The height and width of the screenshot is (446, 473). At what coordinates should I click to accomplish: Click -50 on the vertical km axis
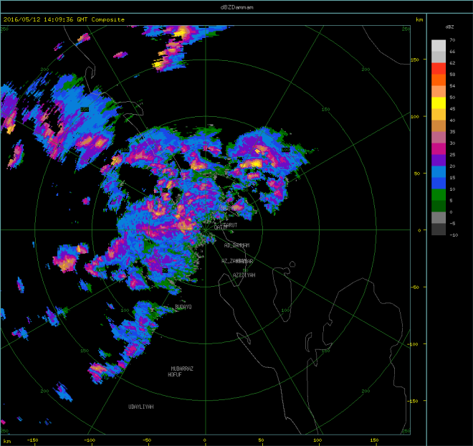click(x=415, y=287)
